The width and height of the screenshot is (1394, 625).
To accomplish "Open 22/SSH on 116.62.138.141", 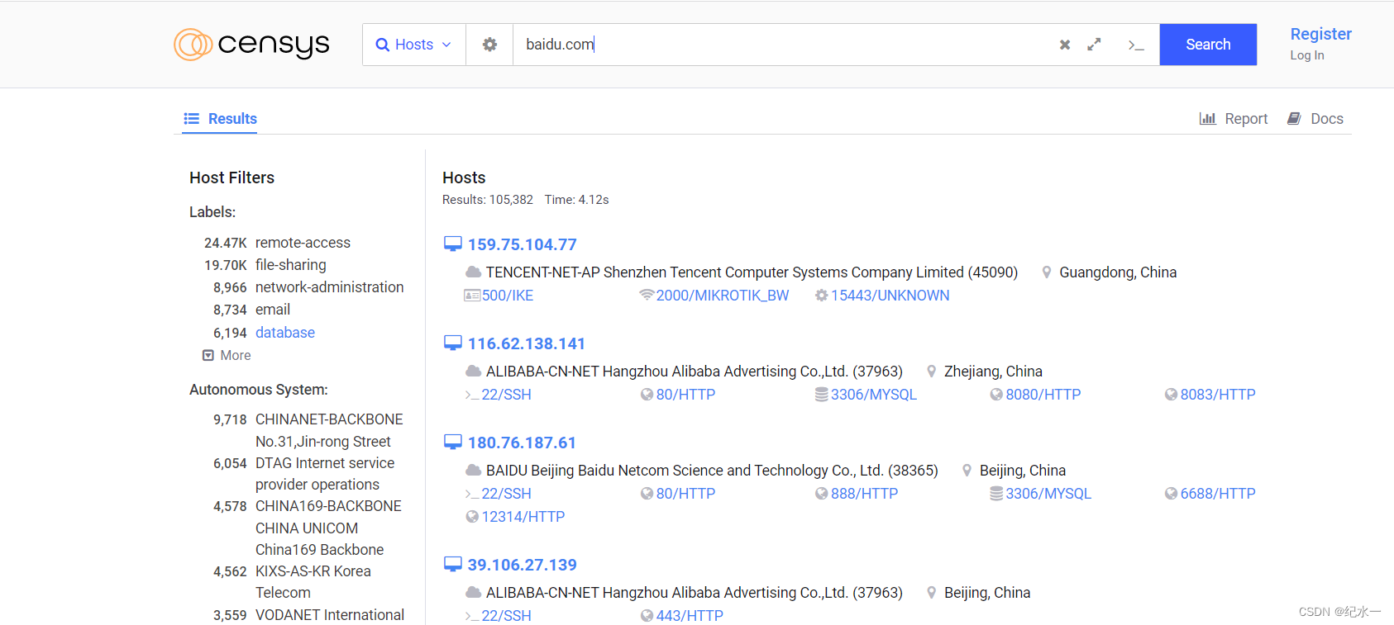I will point(506,395).
